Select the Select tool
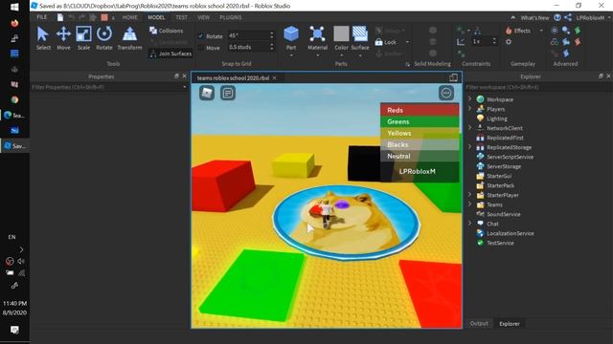The image size is (613, 344). (x=43, y=38)
